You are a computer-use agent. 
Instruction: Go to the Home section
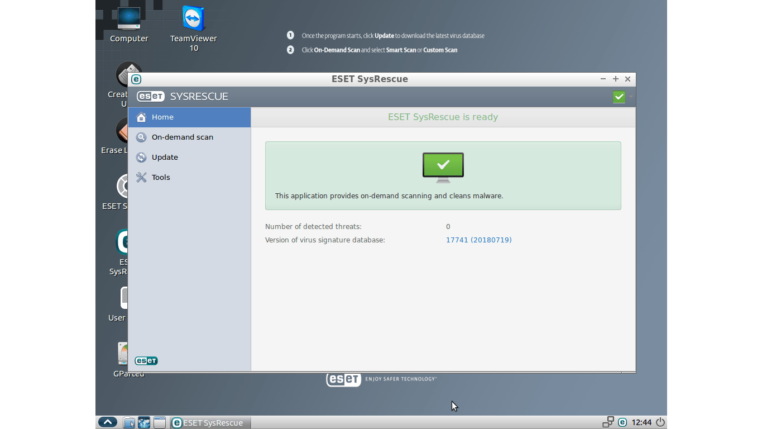(x=189, y=117)
